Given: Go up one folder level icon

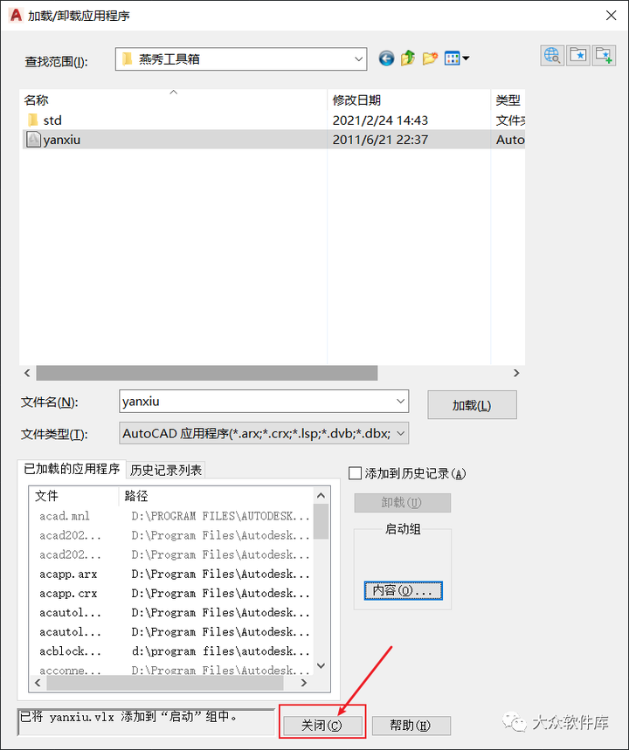Looking at the screenshot, I should [x=408, y=58].
